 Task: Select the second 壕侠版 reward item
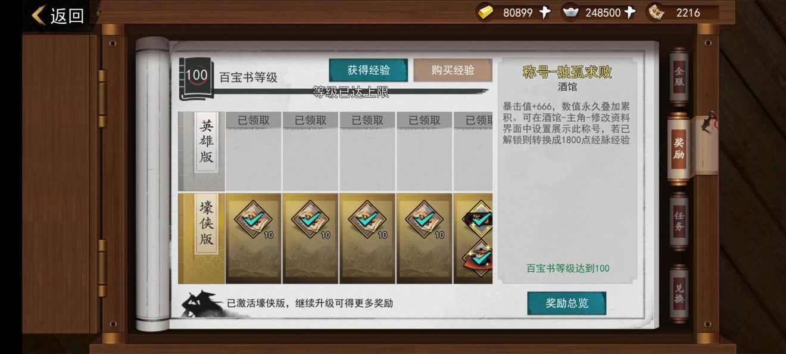coord(310,219)
